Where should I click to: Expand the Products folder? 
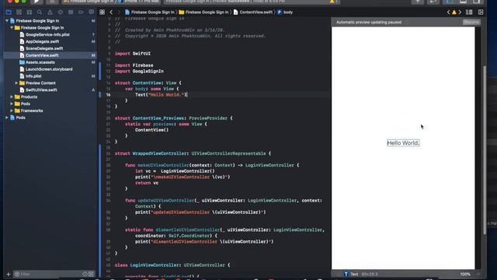pos(12,96)
